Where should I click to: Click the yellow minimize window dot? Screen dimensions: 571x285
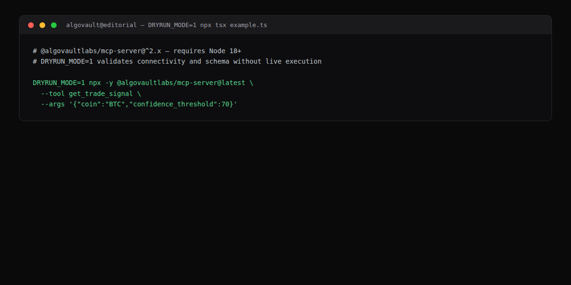coord(42,25)
